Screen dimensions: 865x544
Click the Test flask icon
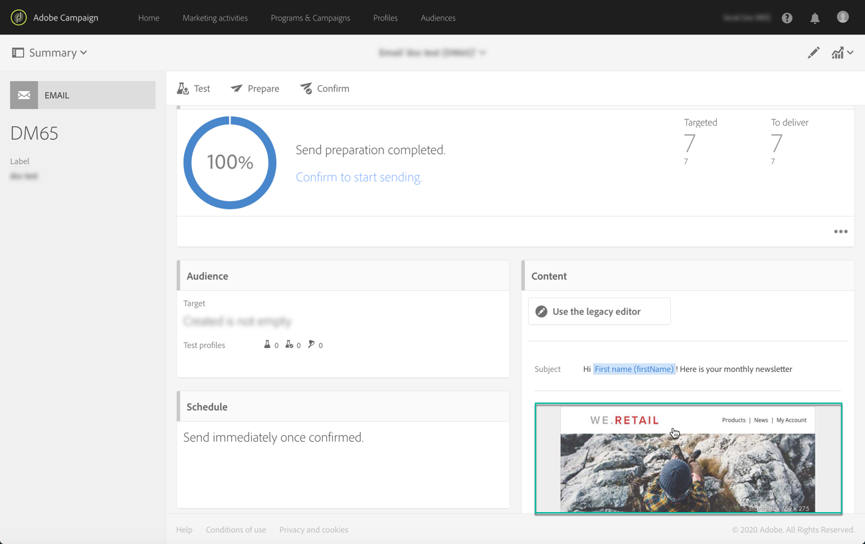(183, 88)
